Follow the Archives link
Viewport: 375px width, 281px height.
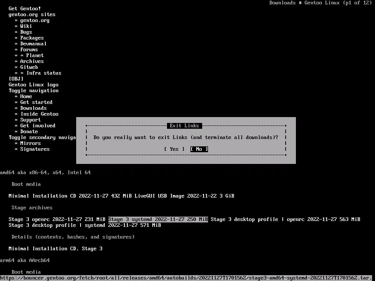pos(32,61)
